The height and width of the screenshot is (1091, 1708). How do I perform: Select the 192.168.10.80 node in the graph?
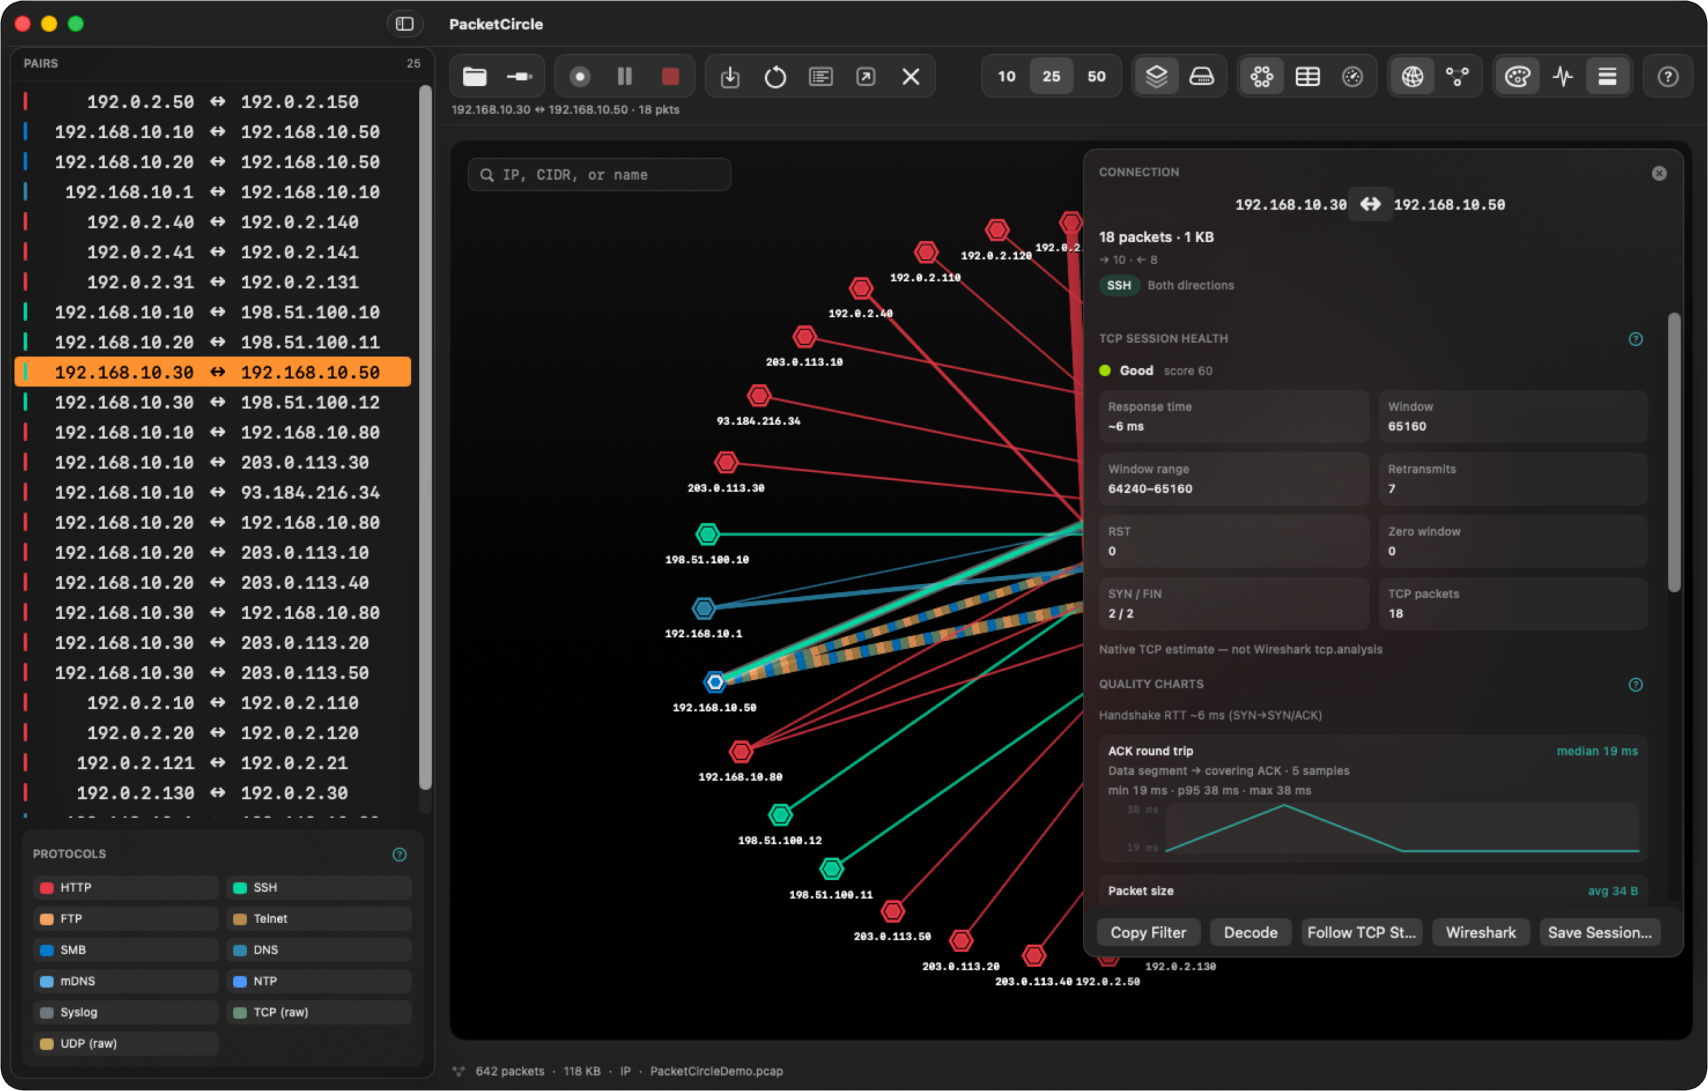(x=741, y=752)
